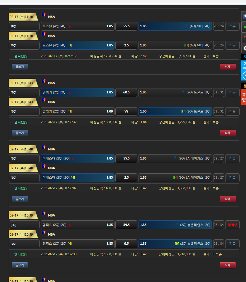The height and width of the screenshot is (282, 246).
Task: Click the NBA league icon above Boston over/under row
Action: pos(44,15)
